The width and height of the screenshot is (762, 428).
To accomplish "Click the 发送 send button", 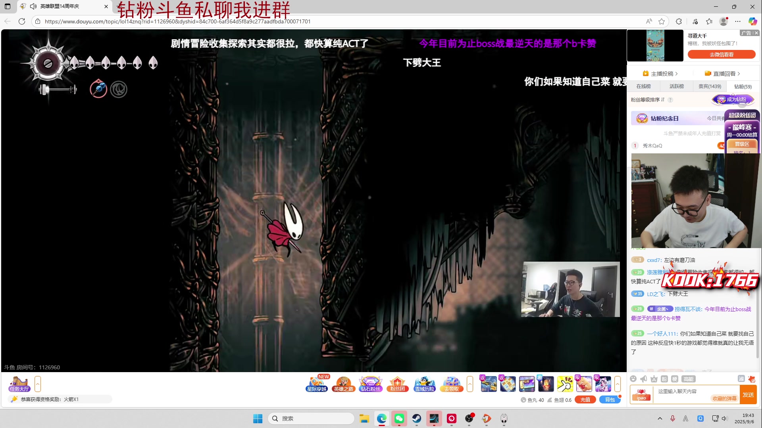I will (749, 395).
